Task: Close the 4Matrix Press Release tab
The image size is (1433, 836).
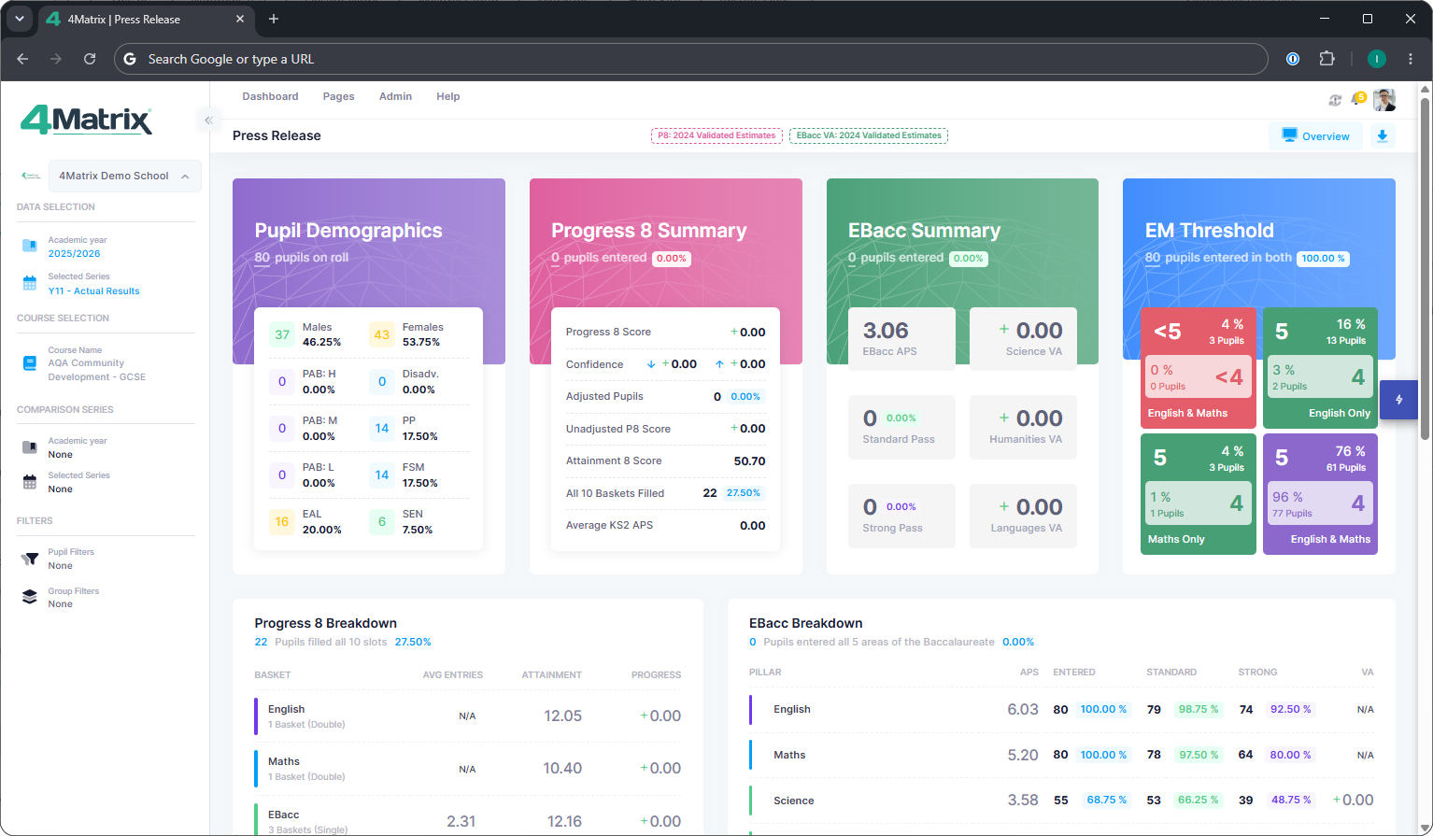Action: [x=240, y=19]
